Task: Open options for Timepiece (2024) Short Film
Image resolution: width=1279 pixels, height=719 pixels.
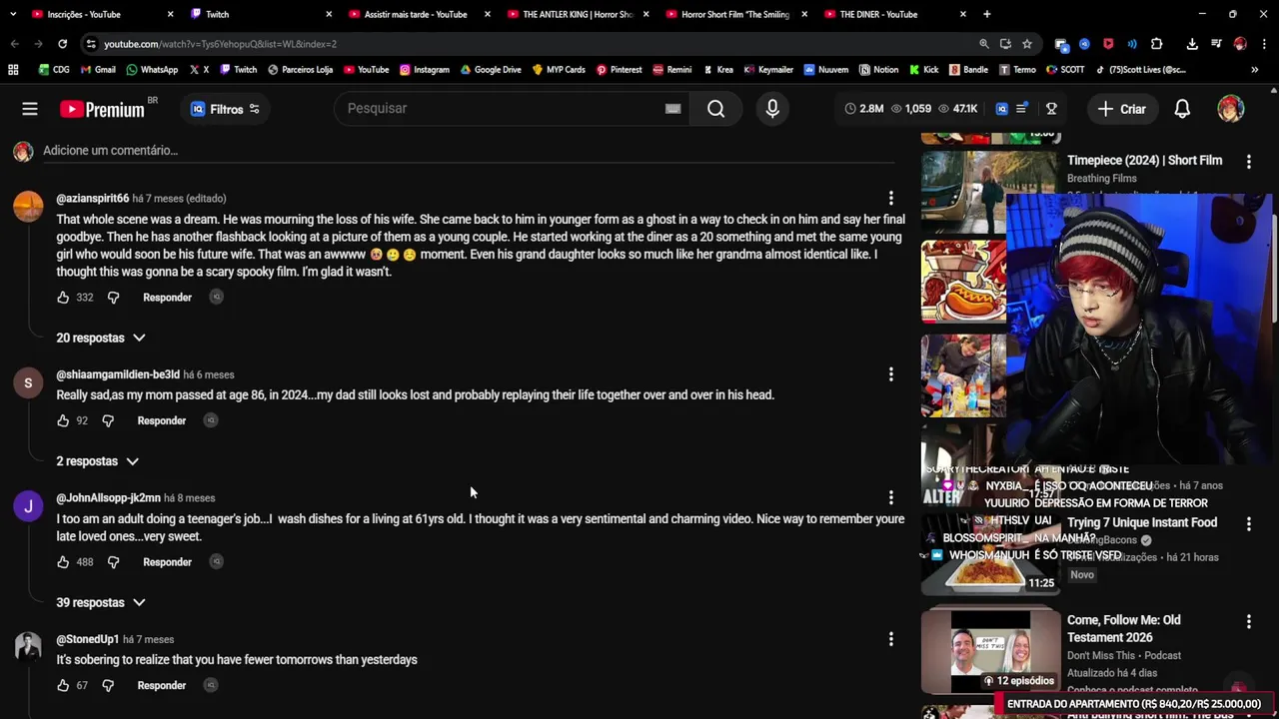Action: (x=1248, y=161)
